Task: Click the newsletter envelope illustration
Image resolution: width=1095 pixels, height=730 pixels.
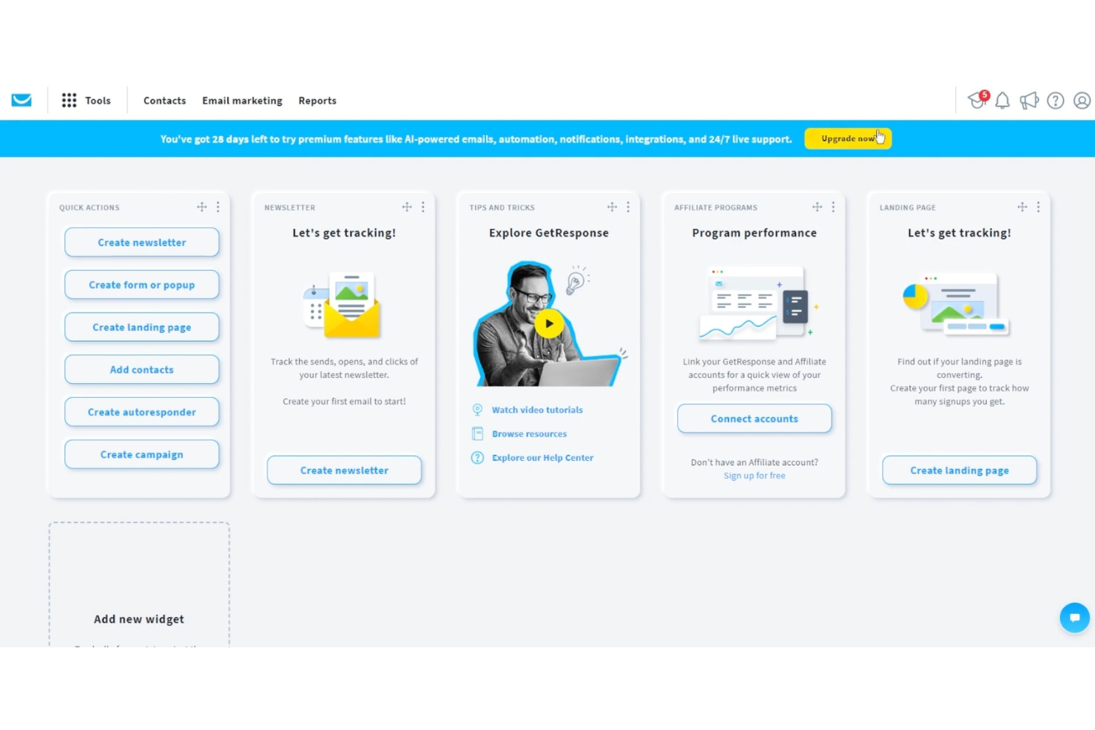Action: point(343,305)
